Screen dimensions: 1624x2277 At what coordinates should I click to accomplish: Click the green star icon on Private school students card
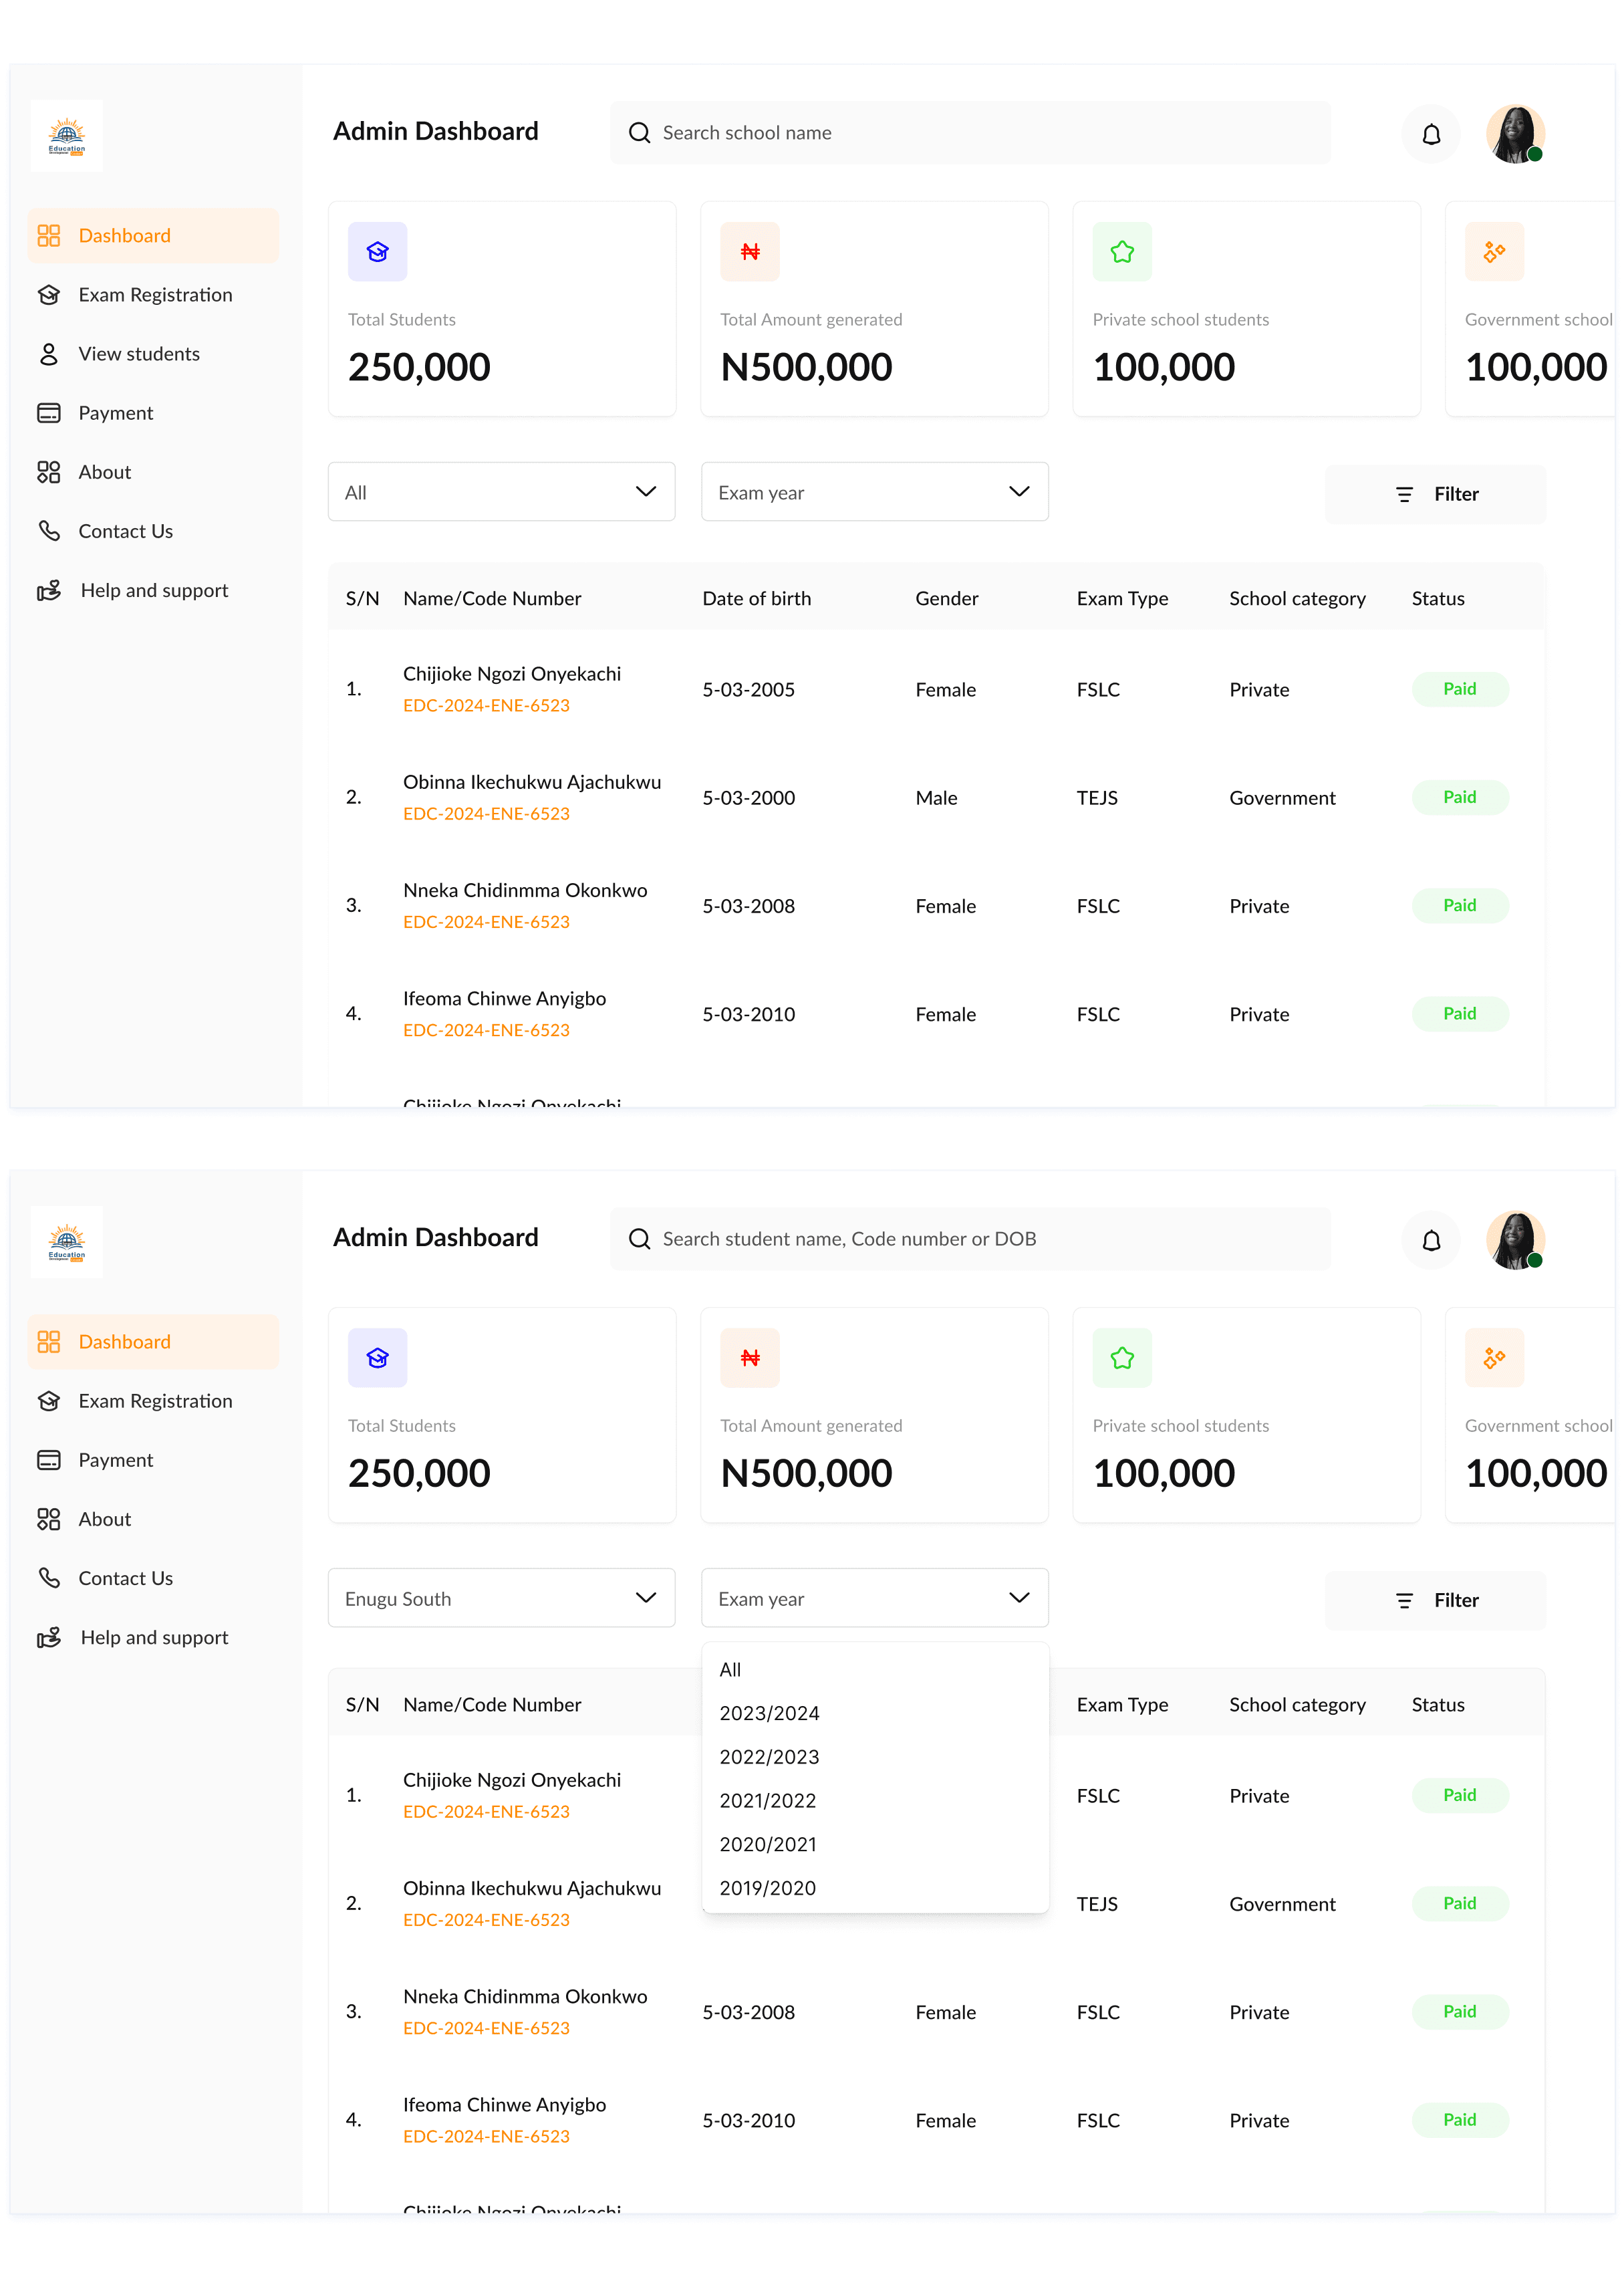[x=1122, y=252]
